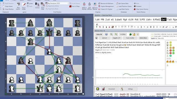Click the Fritz 18 engine name button

click(x=99, y=34)
